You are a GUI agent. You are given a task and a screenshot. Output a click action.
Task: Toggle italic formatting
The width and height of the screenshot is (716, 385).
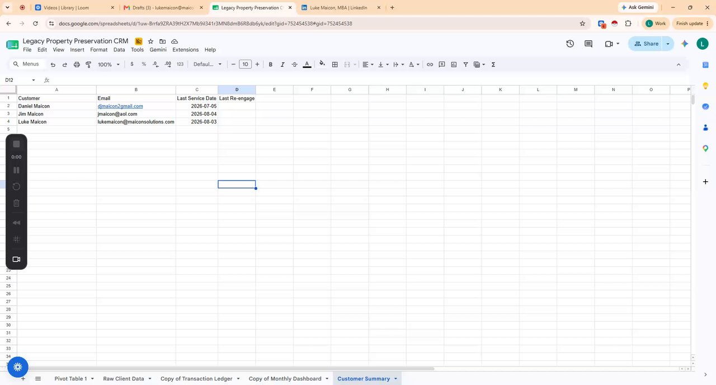282,64
